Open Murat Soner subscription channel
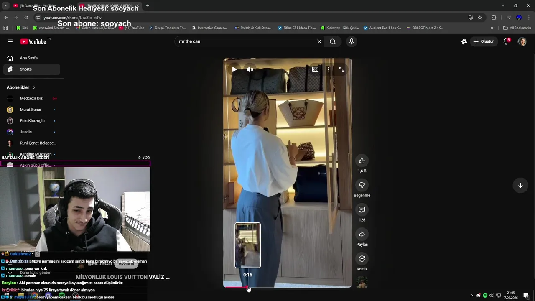 32,110
